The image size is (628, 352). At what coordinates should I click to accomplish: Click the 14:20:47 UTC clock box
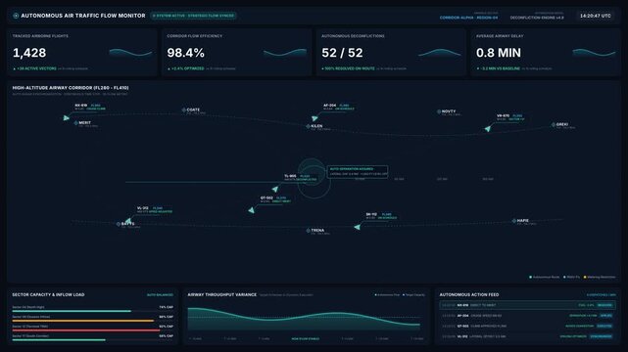(596, 16)
